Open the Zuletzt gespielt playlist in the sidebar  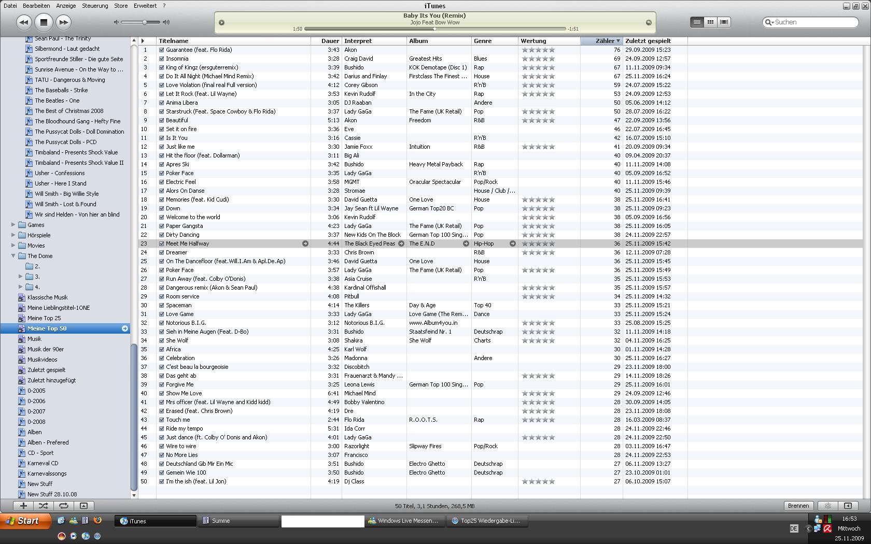(46, 370)
